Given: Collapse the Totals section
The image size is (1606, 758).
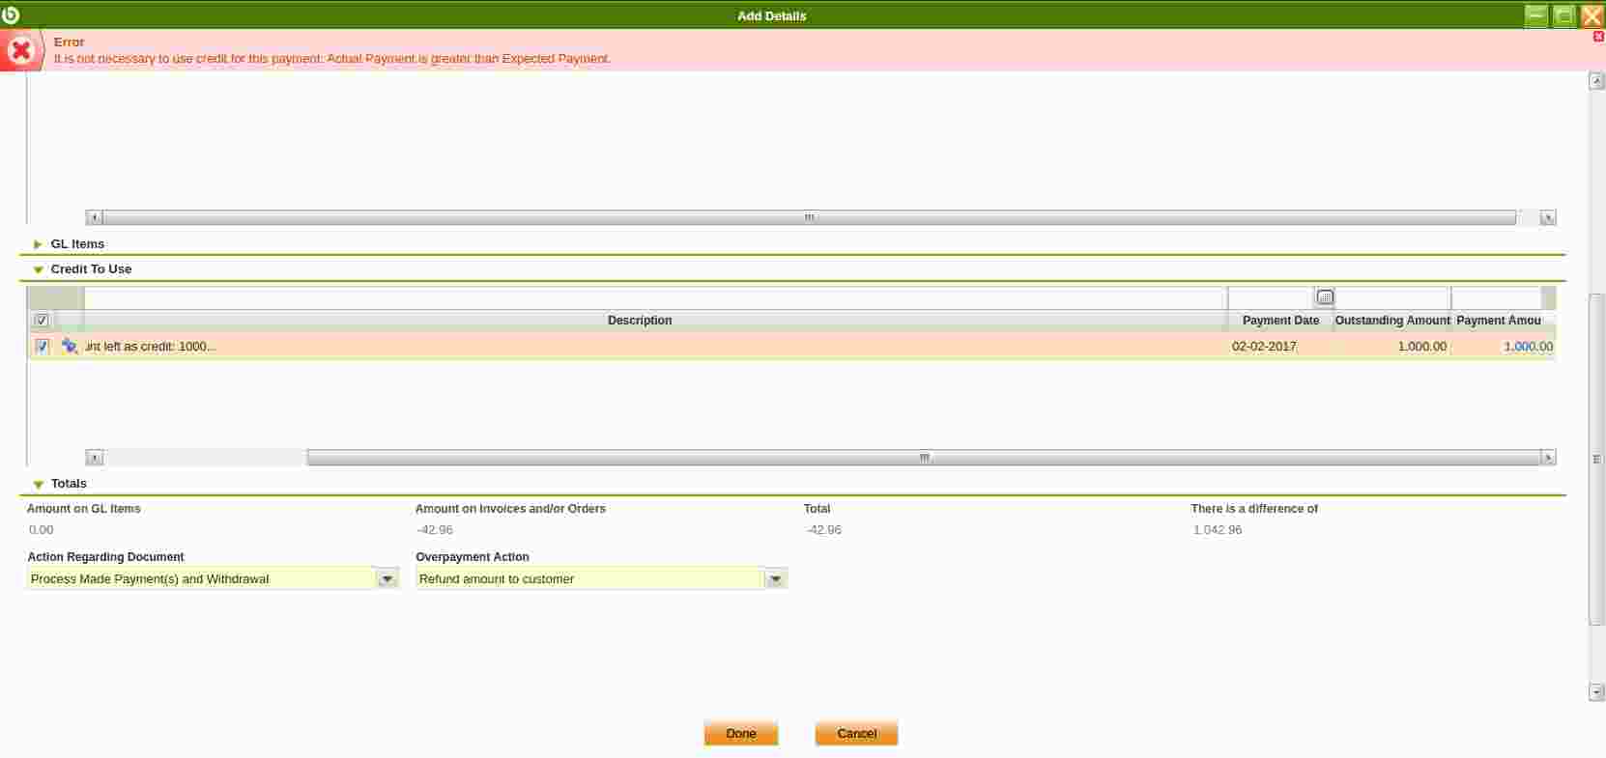Looking at the screenshot, I should 38,484.
